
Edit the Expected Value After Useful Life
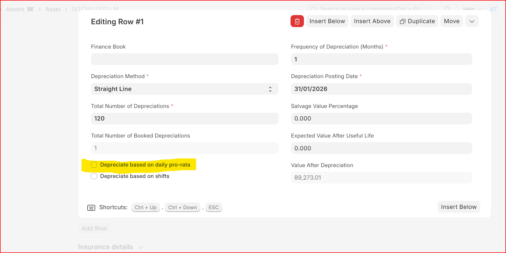(381, 148)
